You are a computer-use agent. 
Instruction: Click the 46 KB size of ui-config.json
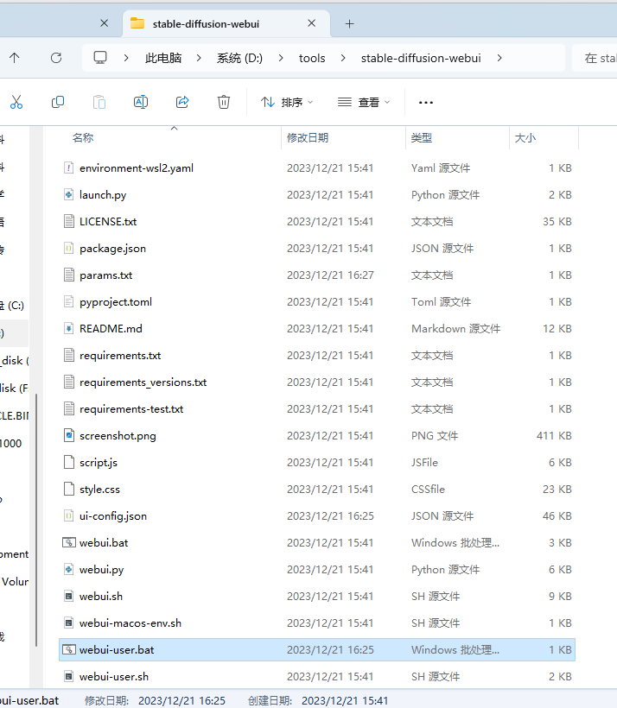(x=557, y=515)
